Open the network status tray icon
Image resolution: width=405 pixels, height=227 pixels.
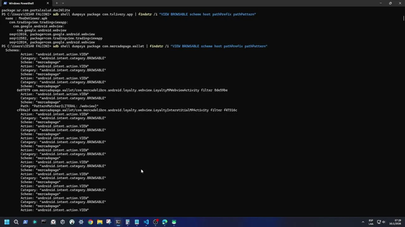379,222
